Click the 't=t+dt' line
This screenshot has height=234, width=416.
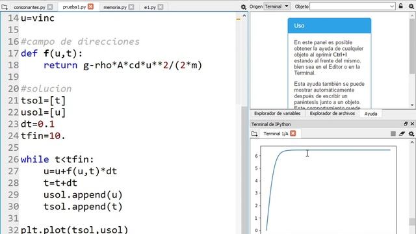click(60, 183)
